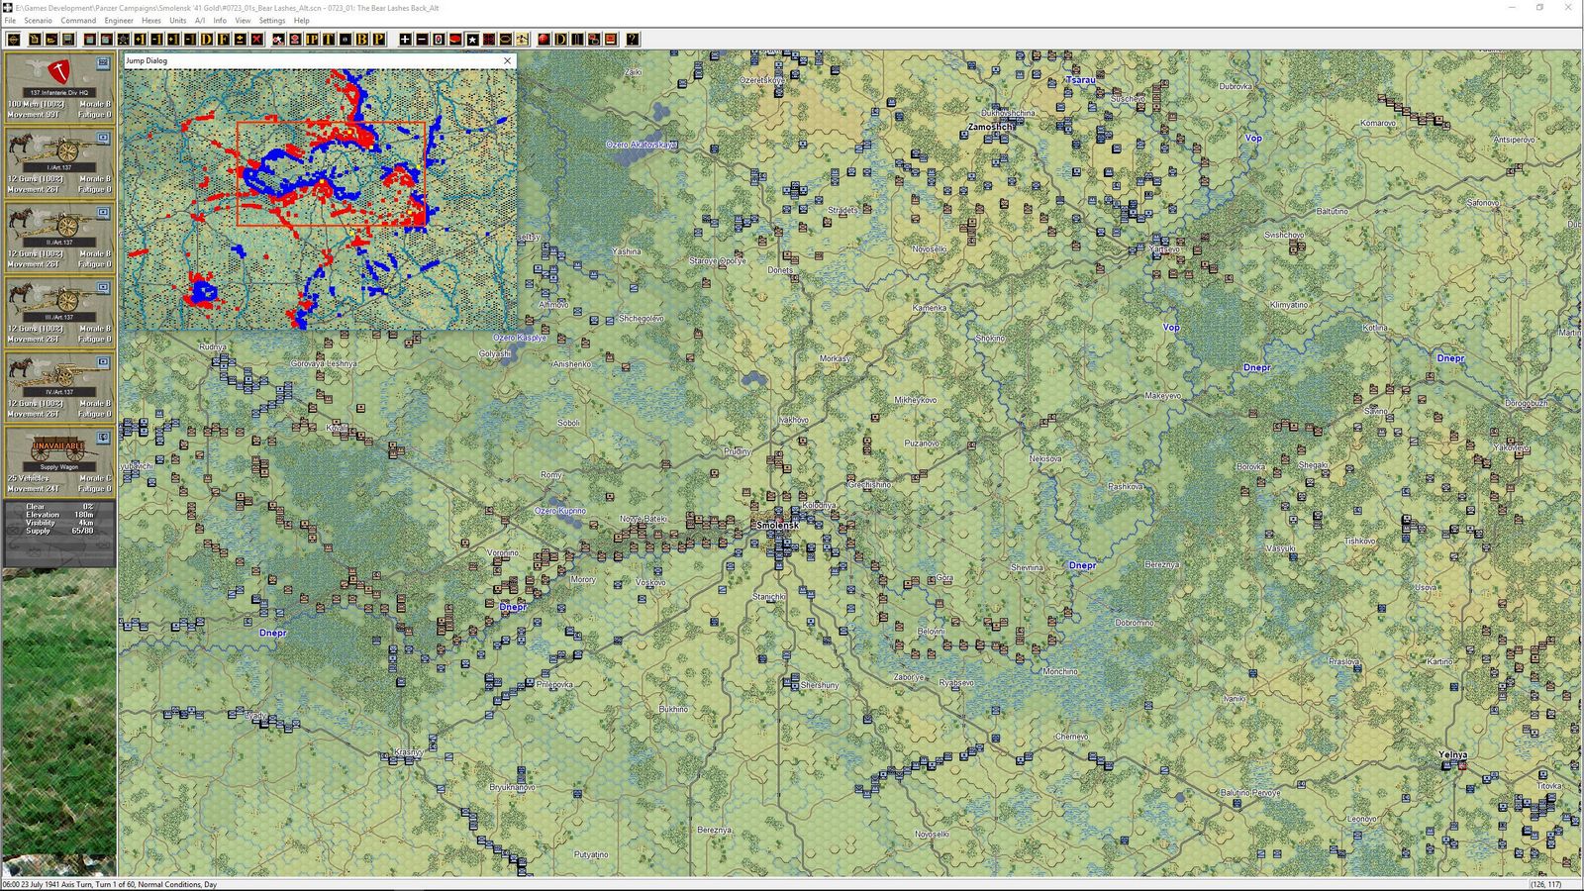Viewport: 1584px width, 891px height.
Task: Click the single D toolbar button
Action: point(207,40)
